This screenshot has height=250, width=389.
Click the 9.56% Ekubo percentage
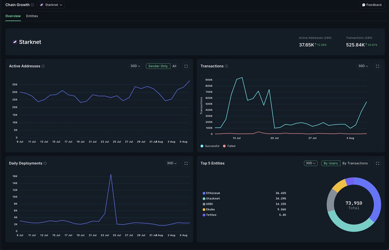[x=282, y=209]
